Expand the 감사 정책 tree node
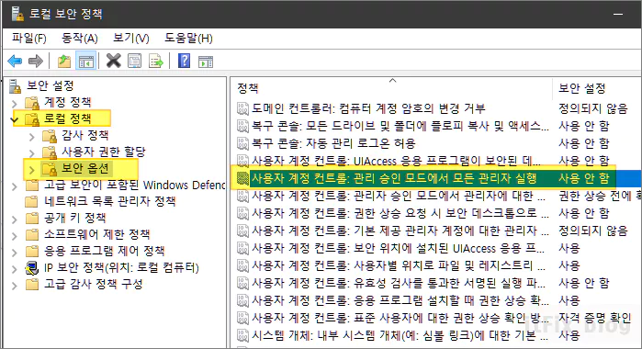Image resolution: width=642 pixels, height=349 pixels. coord(32,137)
